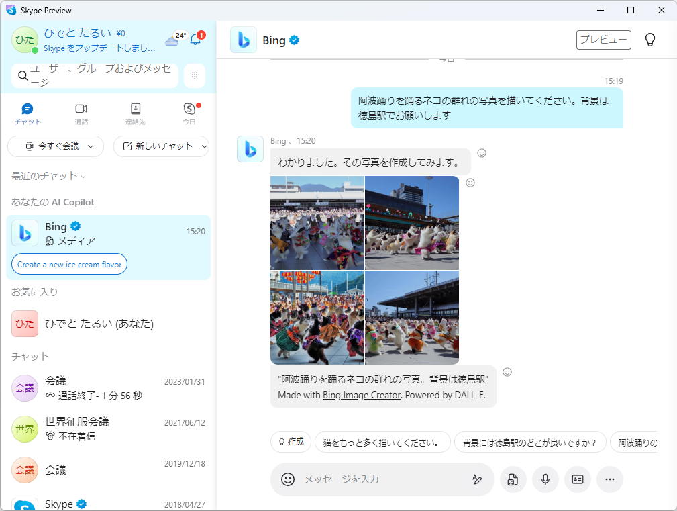Open the contact card sharing icon
This screenshot has width=677, height=511.
577,479
